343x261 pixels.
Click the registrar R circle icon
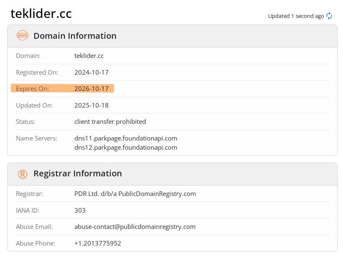(23, 174)
